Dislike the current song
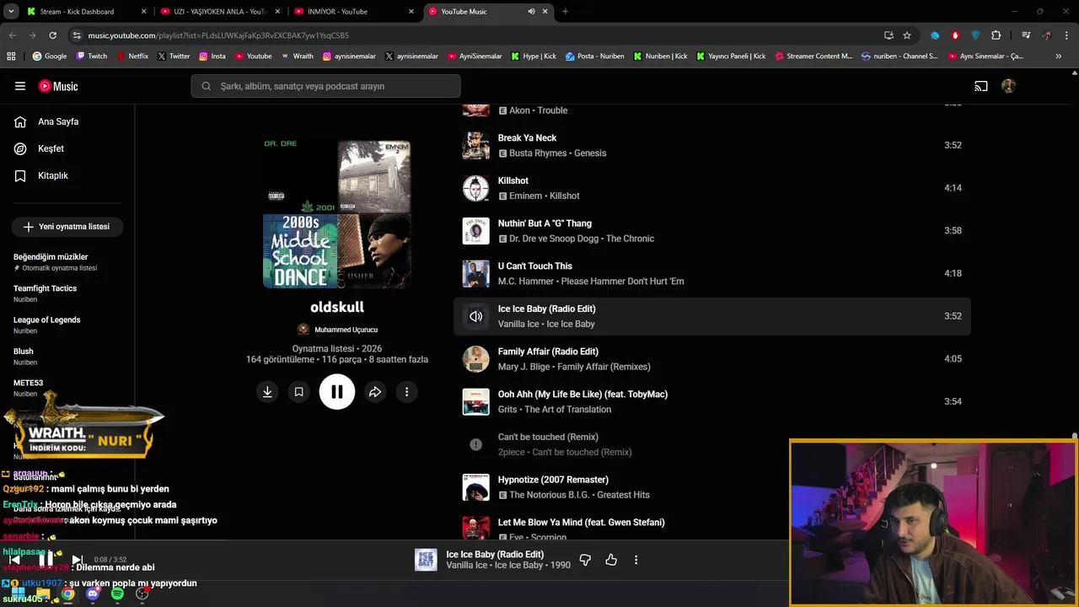Image resolution: width=1079 pixels, height=607 pixels. point(585,560)
